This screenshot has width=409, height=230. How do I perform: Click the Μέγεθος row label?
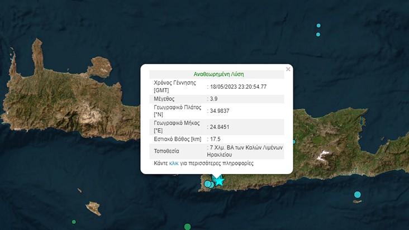(x=166, y=99)
